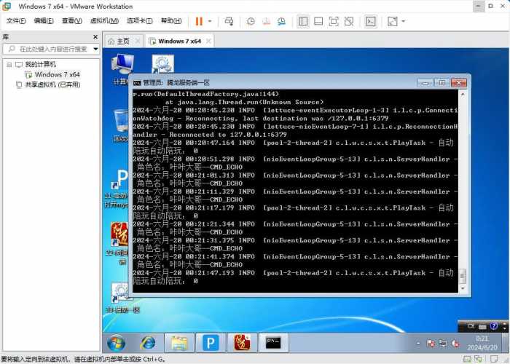Image resolution: width=510 pixels, height=364 pixels.
Task: Close the 库 library panel
Action: (95, 37)
